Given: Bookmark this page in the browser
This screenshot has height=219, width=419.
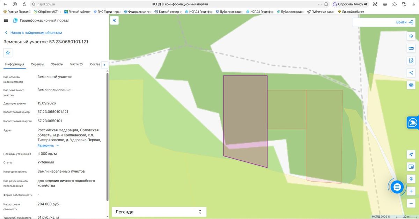Looking at the screenshot, I should tap(326, 4).
